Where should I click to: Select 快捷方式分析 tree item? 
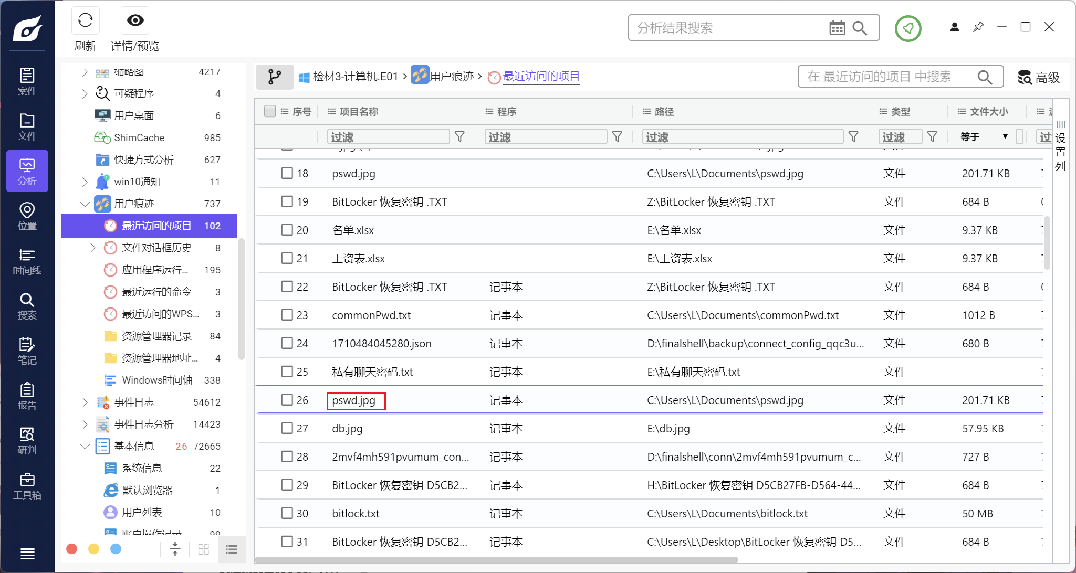pos(149,160)
